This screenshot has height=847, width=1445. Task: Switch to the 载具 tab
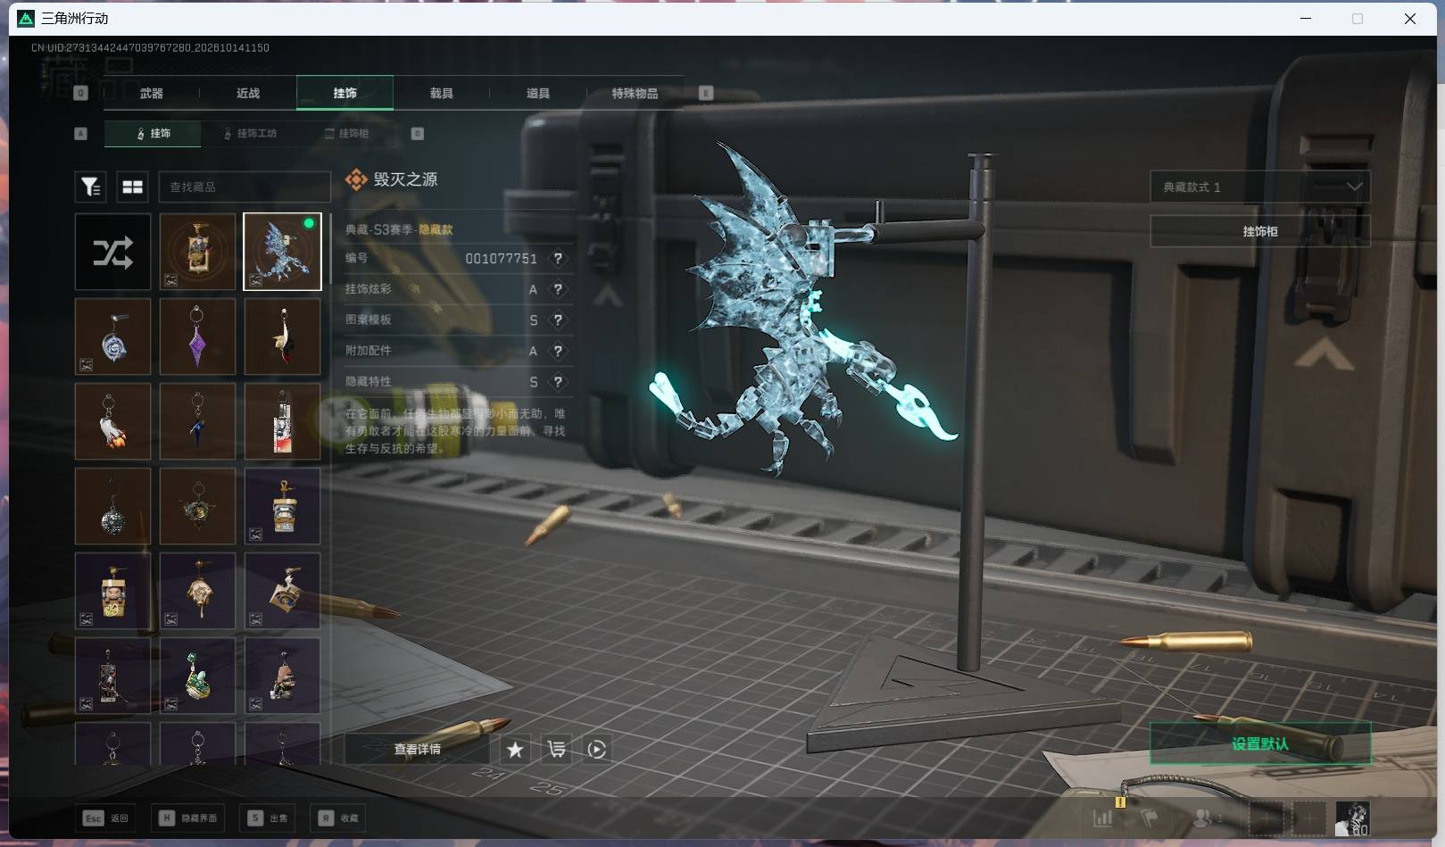(x=441, y=93)
